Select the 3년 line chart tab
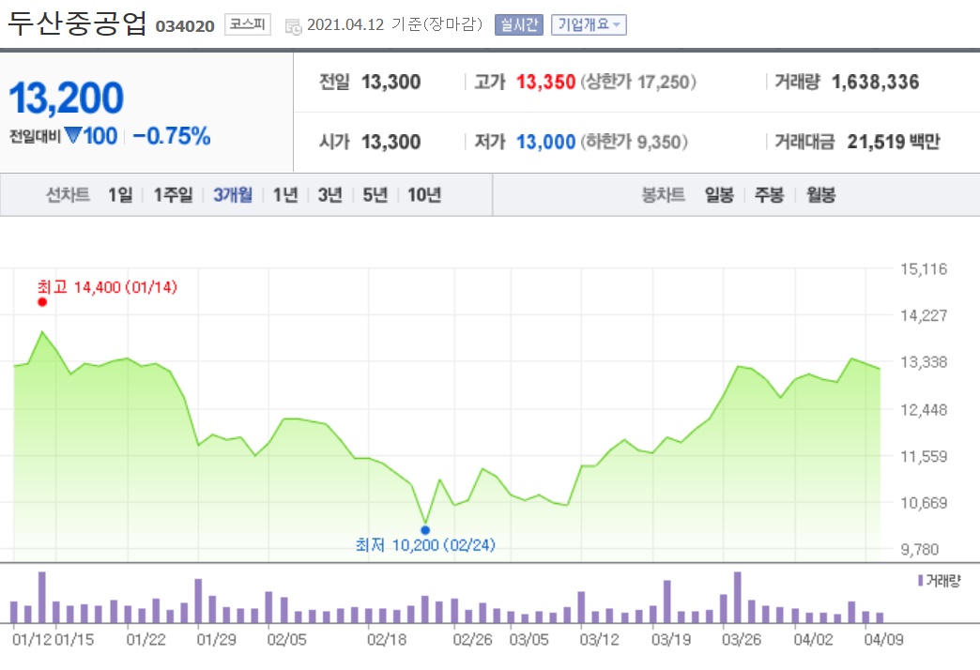980x670 pixels. [330, 195]
